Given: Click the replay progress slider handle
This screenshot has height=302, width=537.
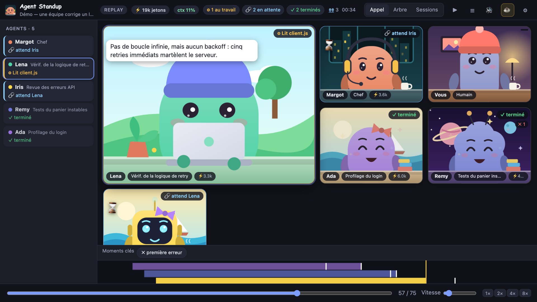Looking at the screenshot, I should [x=297, y=293].
